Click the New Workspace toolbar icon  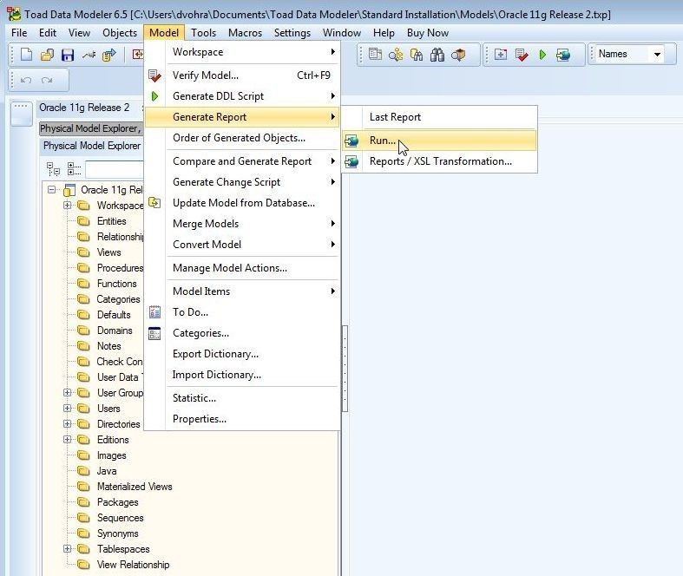point(501,55)
